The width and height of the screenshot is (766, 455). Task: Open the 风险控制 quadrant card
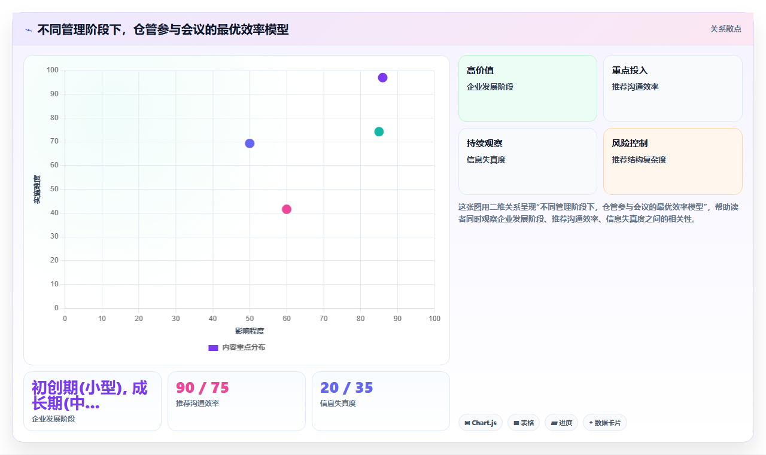673,161
